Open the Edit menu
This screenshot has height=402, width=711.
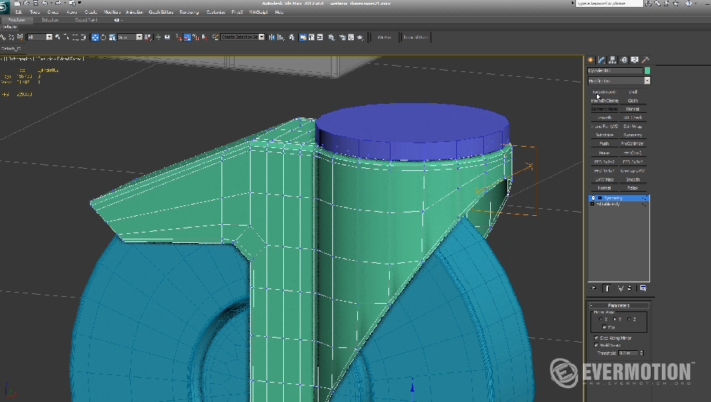(x=19, y=12)
